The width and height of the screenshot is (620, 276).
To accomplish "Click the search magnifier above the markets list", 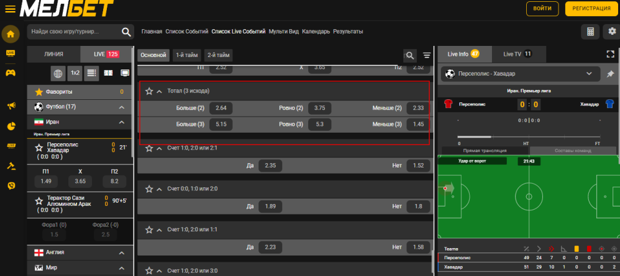I will tap(410, 55).
